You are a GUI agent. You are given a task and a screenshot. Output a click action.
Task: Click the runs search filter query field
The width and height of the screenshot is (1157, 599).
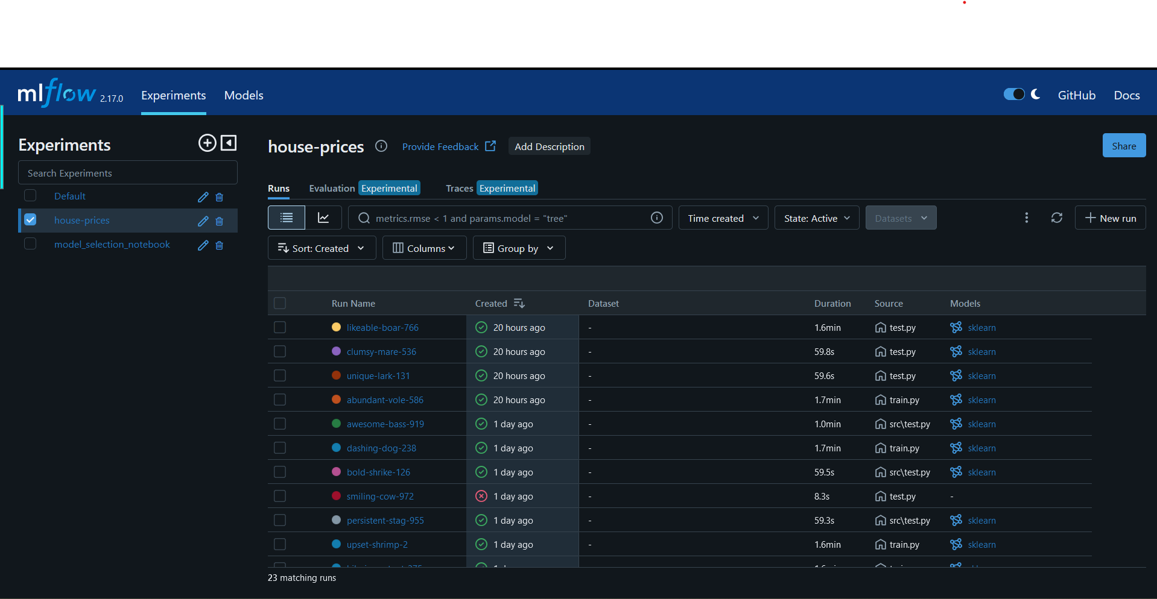[510, 218]
